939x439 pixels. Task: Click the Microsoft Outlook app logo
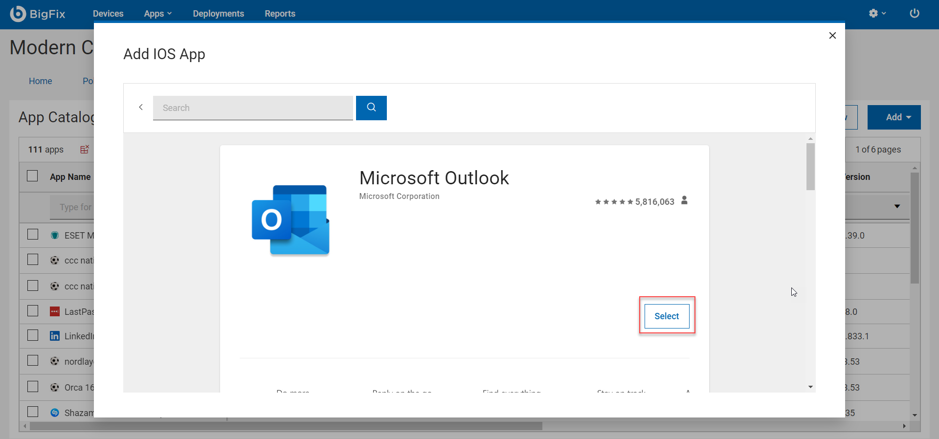pyautogui.click(x=291, y=220)
